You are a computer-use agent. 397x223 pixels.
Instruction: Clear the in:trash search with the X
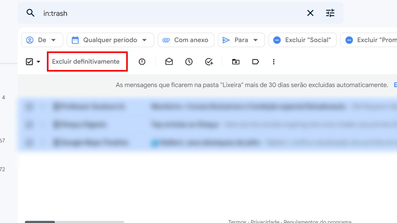coord(310,13)
